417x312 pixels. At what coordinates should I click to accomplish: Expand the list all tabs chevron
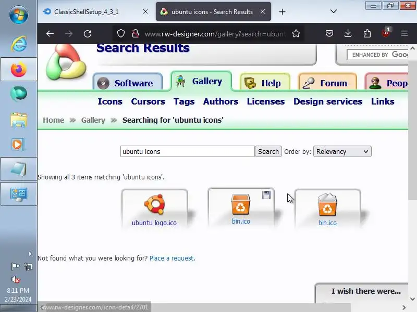coord(334,11)
